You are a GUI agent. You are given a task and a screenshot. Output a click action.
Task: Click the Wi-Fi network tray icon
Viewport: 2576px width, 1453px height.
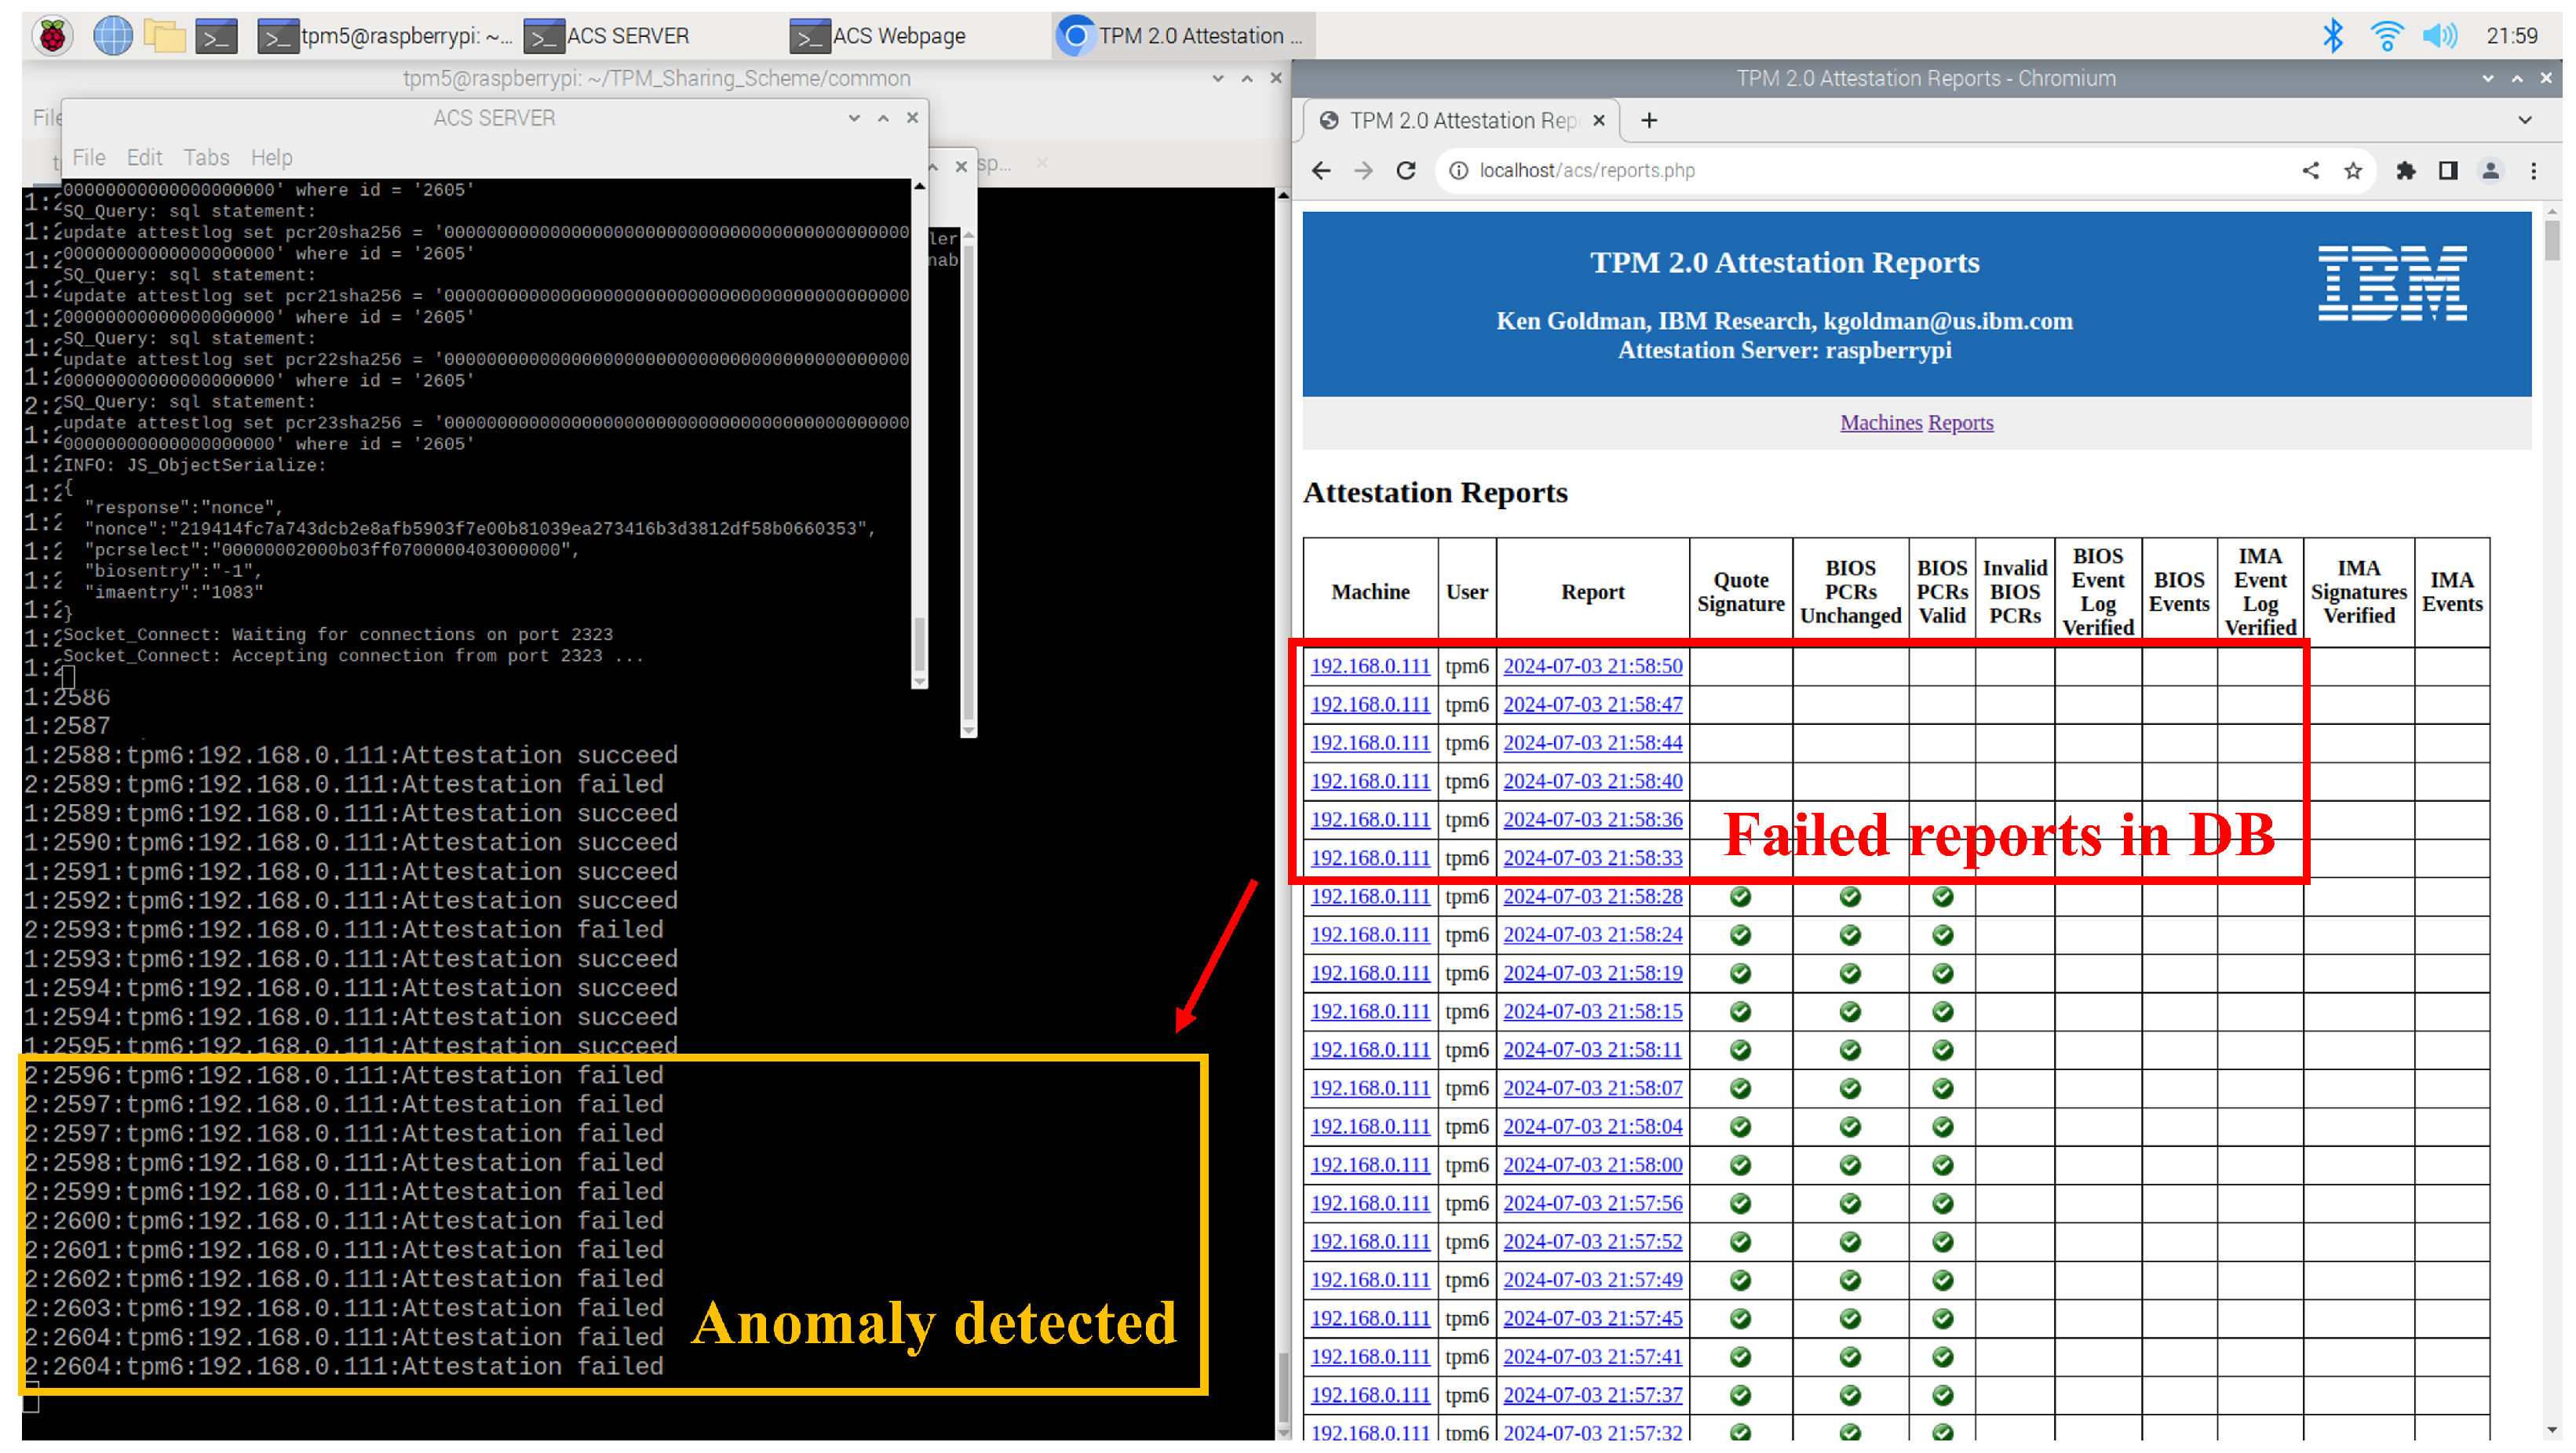pos(2386,36)
